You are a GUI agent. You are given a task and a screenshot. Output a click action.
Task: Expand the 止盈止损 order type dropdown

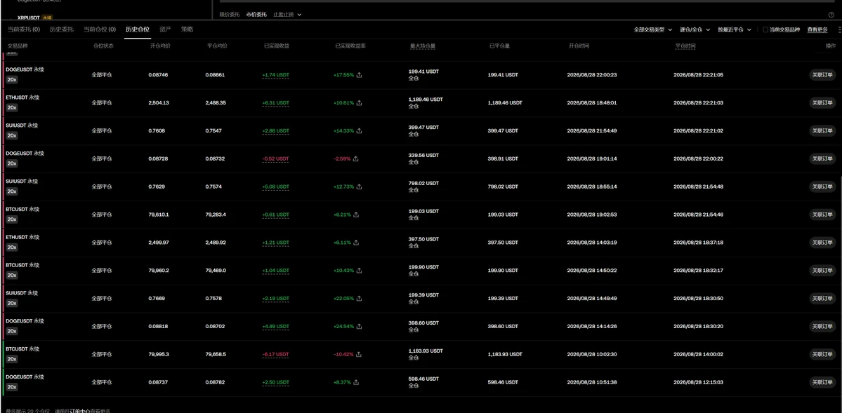pyautogui.click(x=287, y=15)
